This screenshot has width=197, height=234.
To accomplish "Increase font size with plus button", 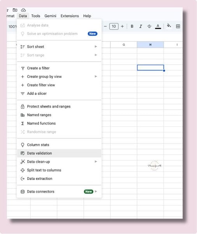I will tap(122, 27).
